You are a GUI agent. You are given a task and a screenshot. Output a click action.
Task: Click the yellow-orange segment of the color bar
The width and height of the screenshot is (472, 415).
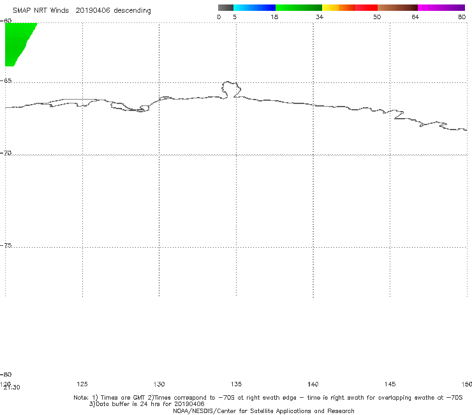(339, 8)
